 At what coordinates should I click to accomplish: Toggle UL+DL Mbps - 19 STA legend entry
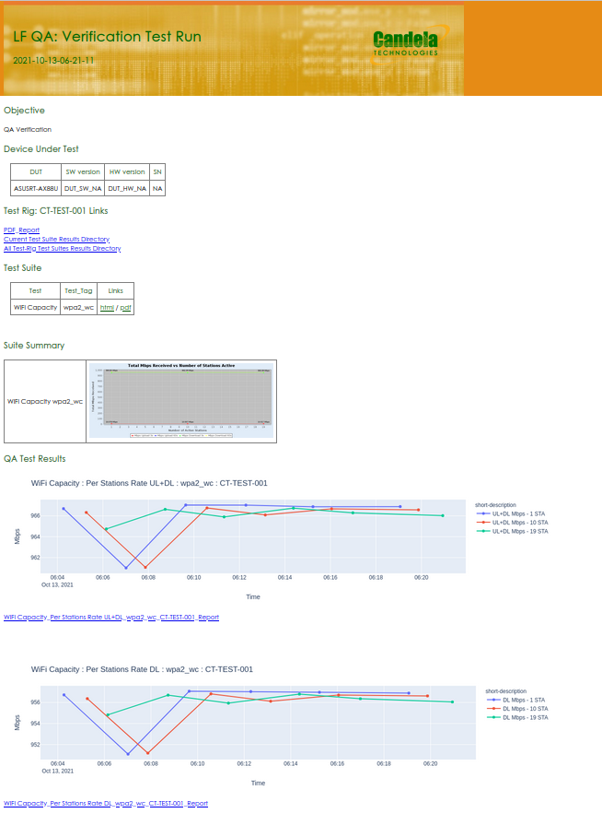click(x=512, y=531)
